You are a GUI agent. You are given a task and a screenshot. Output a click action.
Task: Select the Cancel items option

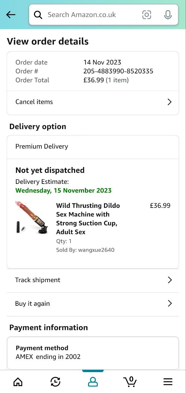34,102
